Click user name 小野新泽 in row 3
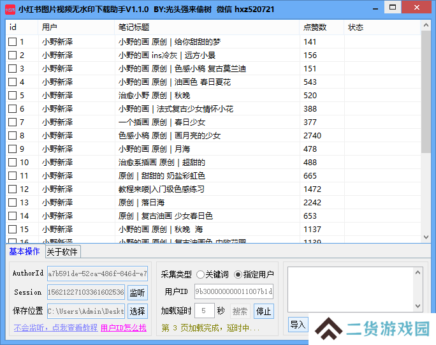Image resolution: width=436 pixels, height=345 pixels. coord(57,68)
